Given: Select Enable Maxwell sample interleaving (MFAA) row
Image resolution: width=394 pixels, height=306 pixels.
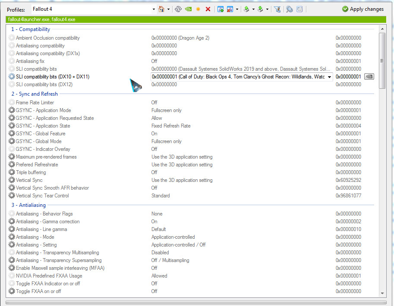Looking at the screenshot, I should click(191, 268).
